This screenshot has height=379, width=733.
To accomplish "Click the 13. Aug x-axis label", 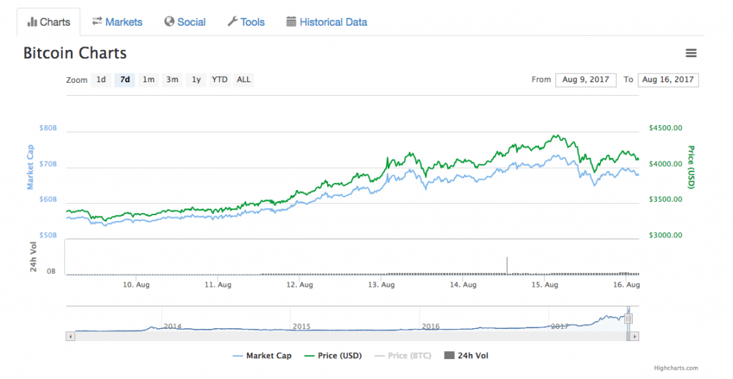I will click(382, 285).
